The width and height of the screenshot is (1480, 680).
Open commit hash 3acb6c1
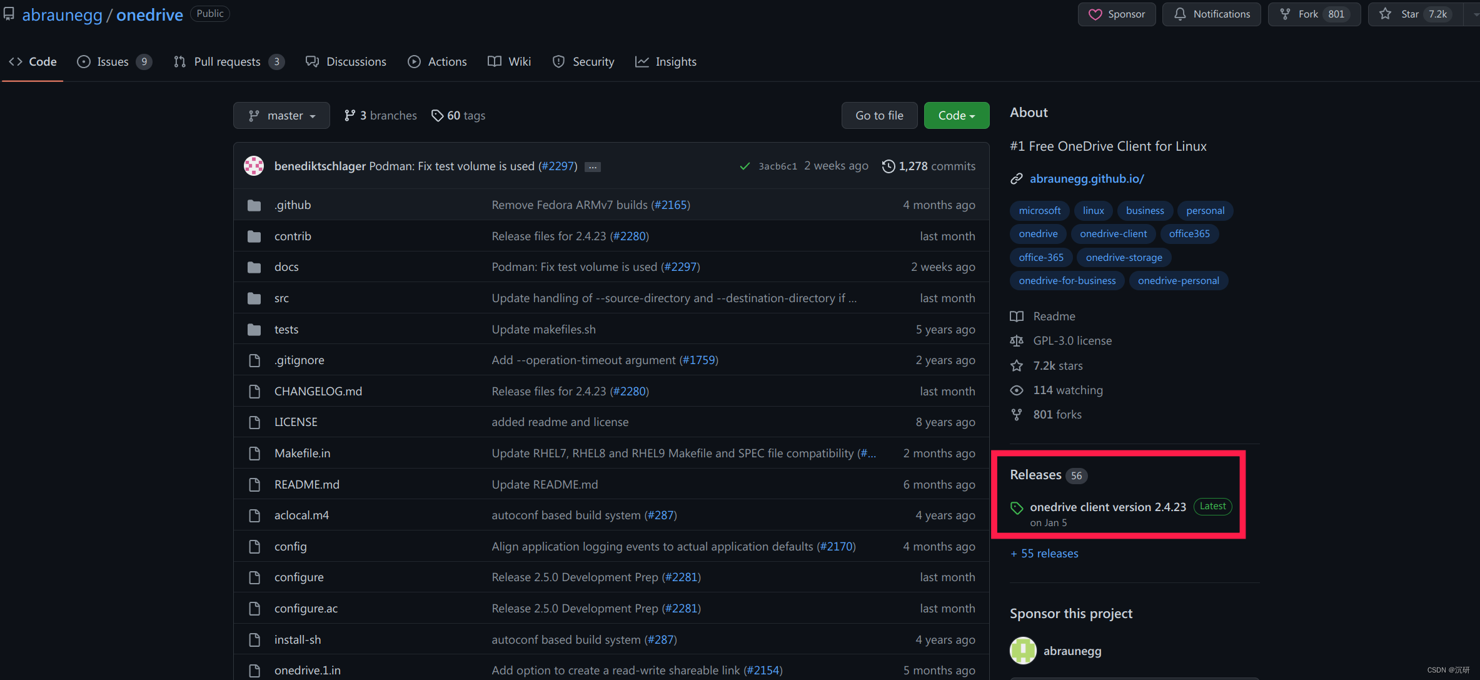(777, 166)
